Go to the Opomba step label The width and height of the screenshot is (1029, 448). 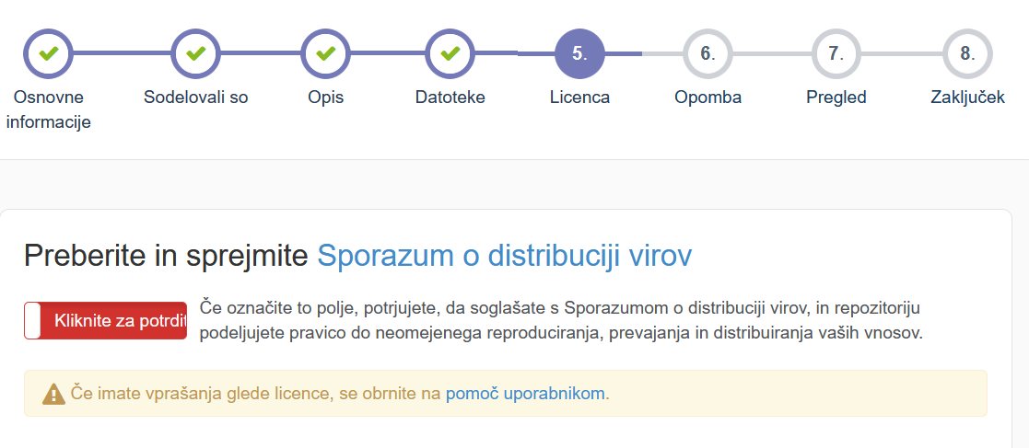pos(707,98)
